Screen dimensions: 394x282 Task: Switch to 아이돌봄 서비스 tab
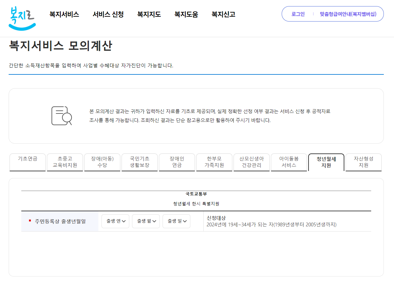pos(289,162)
